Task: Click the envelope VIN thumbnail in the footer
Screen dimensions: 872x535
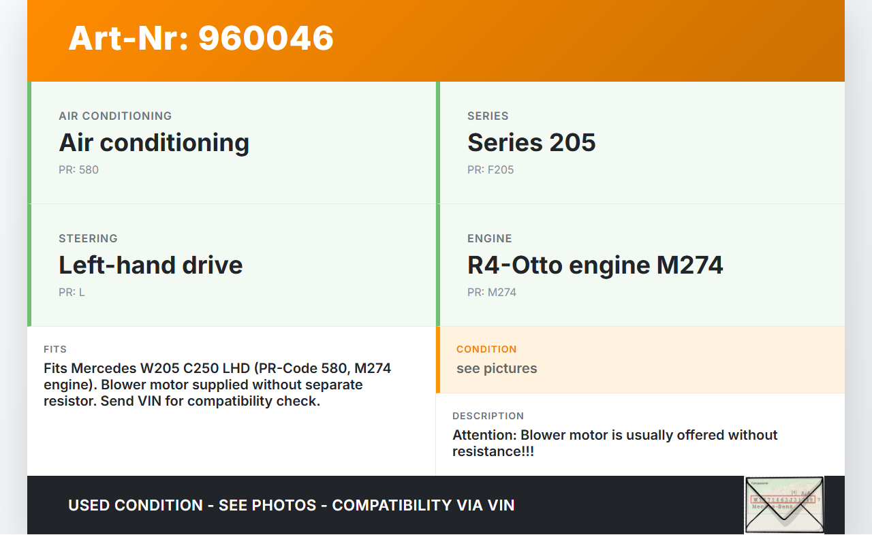Action: (x=784, y=504)
